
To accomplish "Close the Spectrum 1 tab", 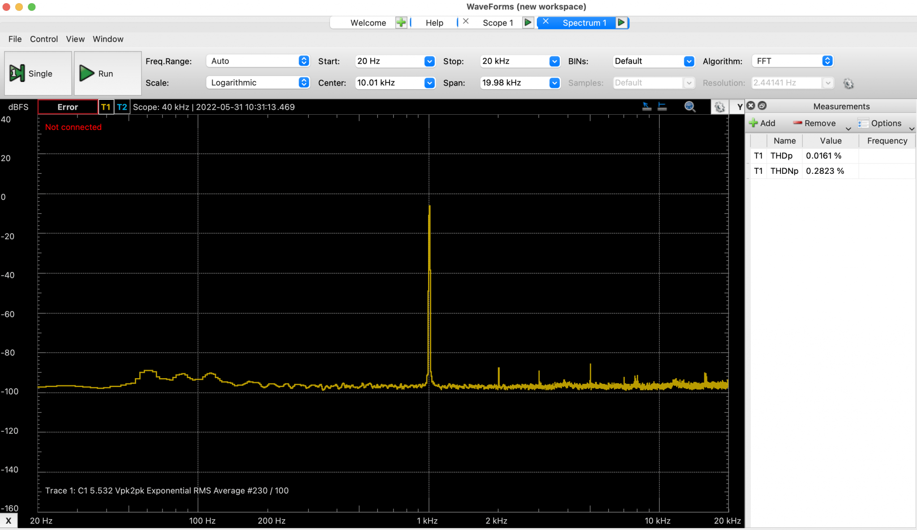I will [x=545, y=22].
